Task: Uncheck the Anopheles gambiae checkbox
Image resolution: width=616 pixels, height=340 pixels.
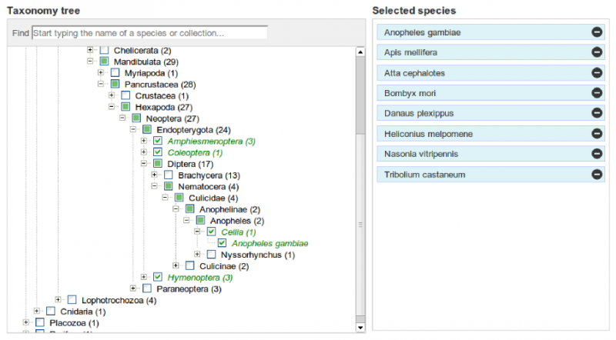Action: (x=222, y=243)
